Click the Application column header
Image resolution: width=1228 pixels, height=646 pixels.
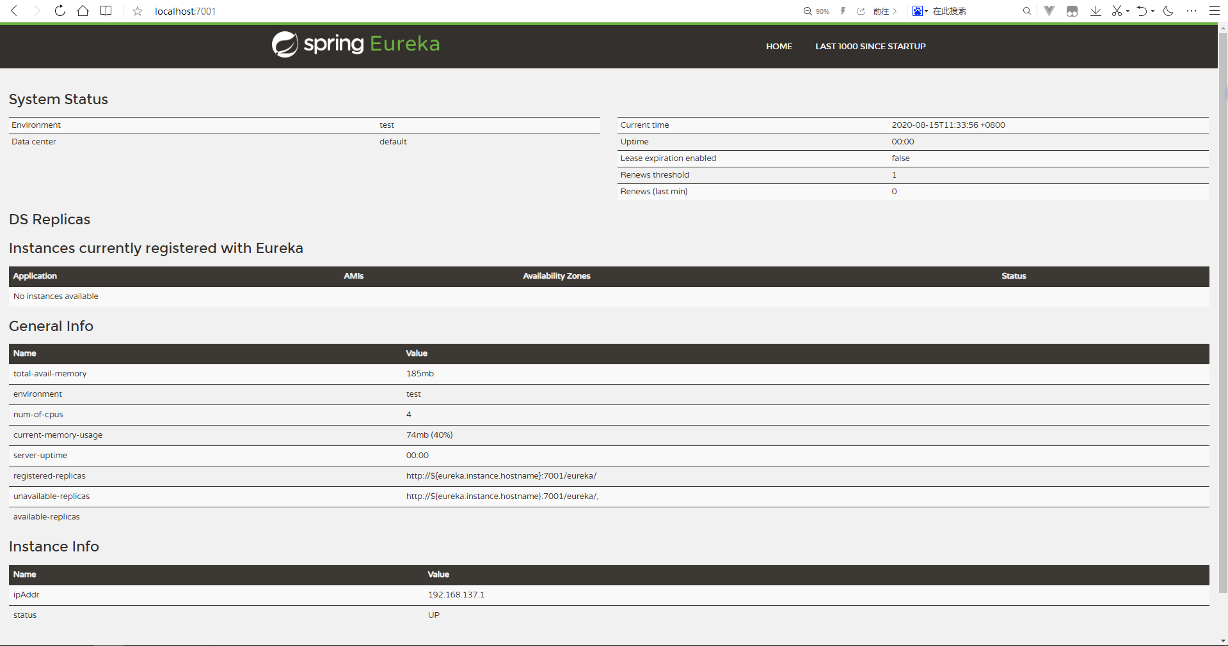(x=35, y=276)
